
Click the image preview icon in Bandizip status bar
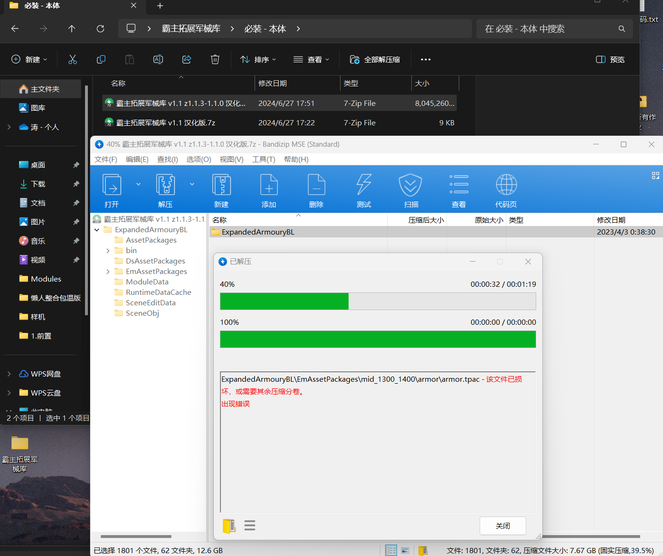point(405,551)
